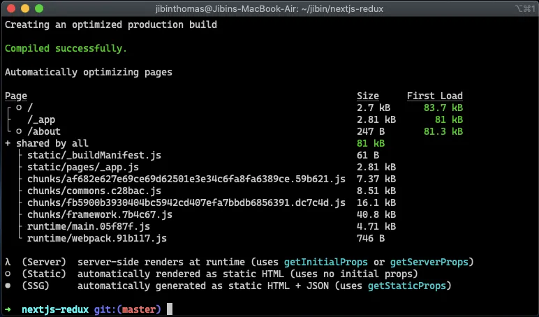Image resolution: width=539 pixels, height=317 pixels.
Task: Click the '247 B' size value
Action: [371, 131]
